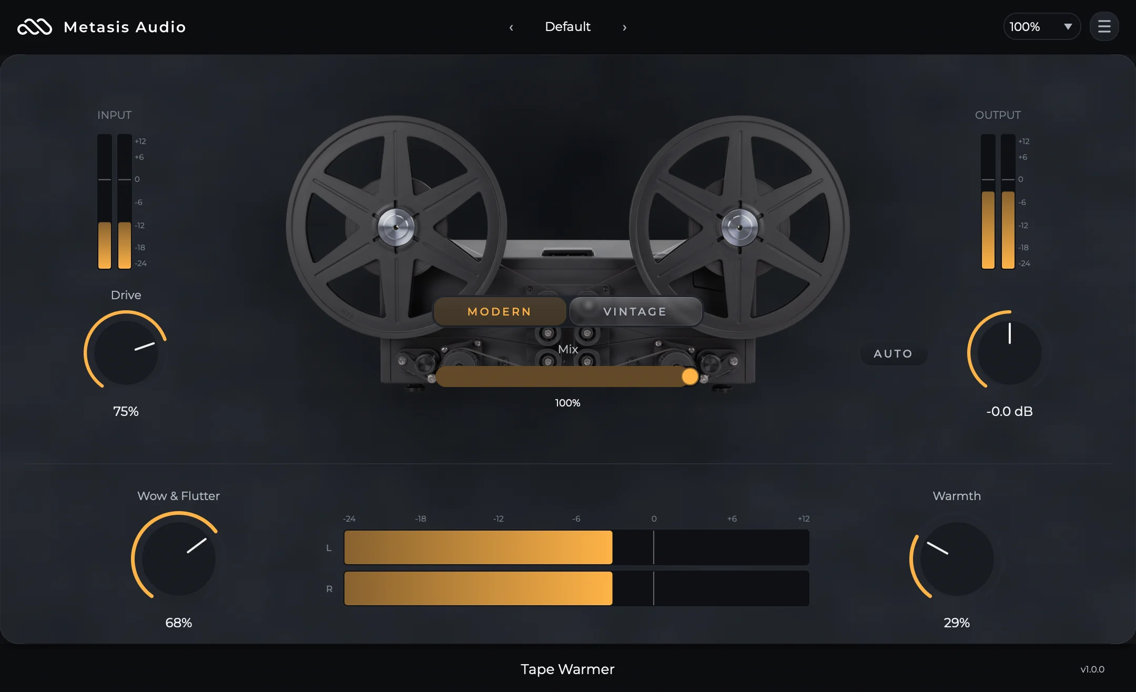Go to the previous preset arrow
This screenshot has width=1136, height=692.
(511, 27)
